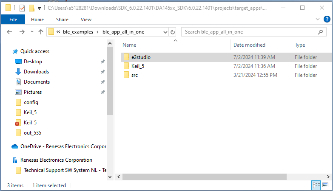Open the View ribbon tab

[86, 20]
